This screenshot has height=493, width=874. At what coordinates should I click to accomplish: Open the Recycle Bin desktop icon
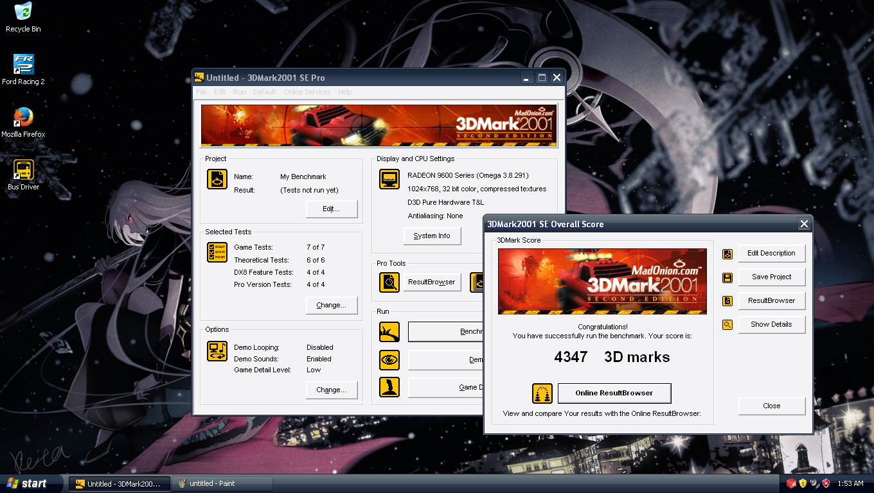pos(23,17)
